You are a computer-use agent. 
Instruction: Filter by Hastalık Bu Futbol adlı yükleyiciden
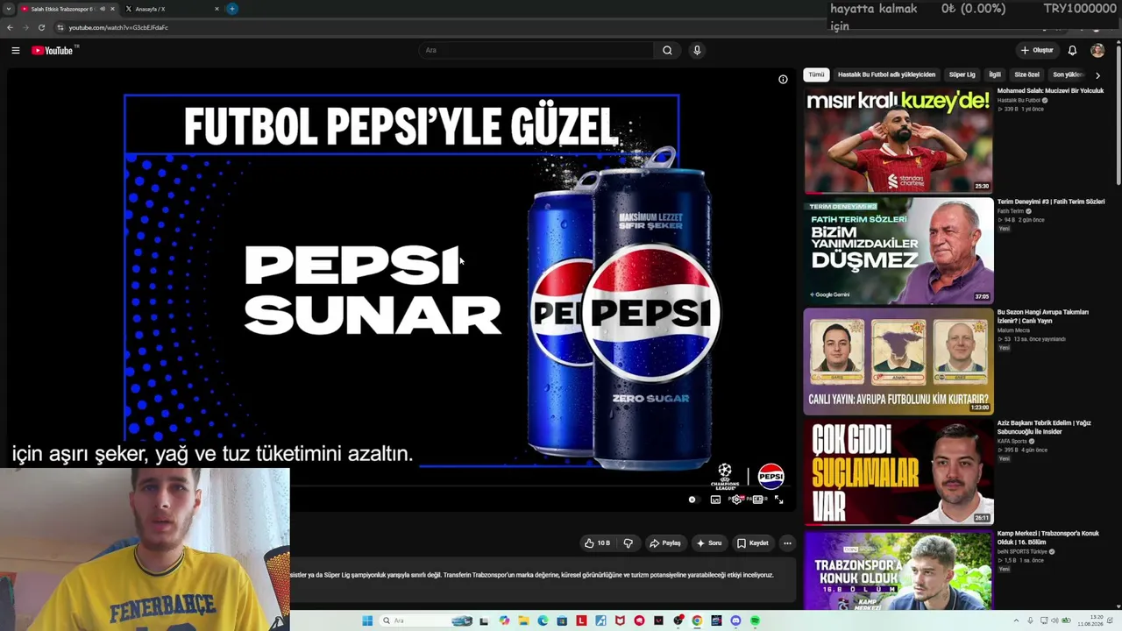[x=886, y=75]
